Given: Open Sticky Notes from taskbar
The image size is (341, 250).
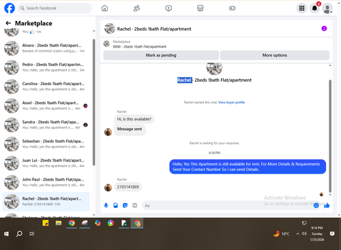Looking at the screenshot, I should (46, 223).
